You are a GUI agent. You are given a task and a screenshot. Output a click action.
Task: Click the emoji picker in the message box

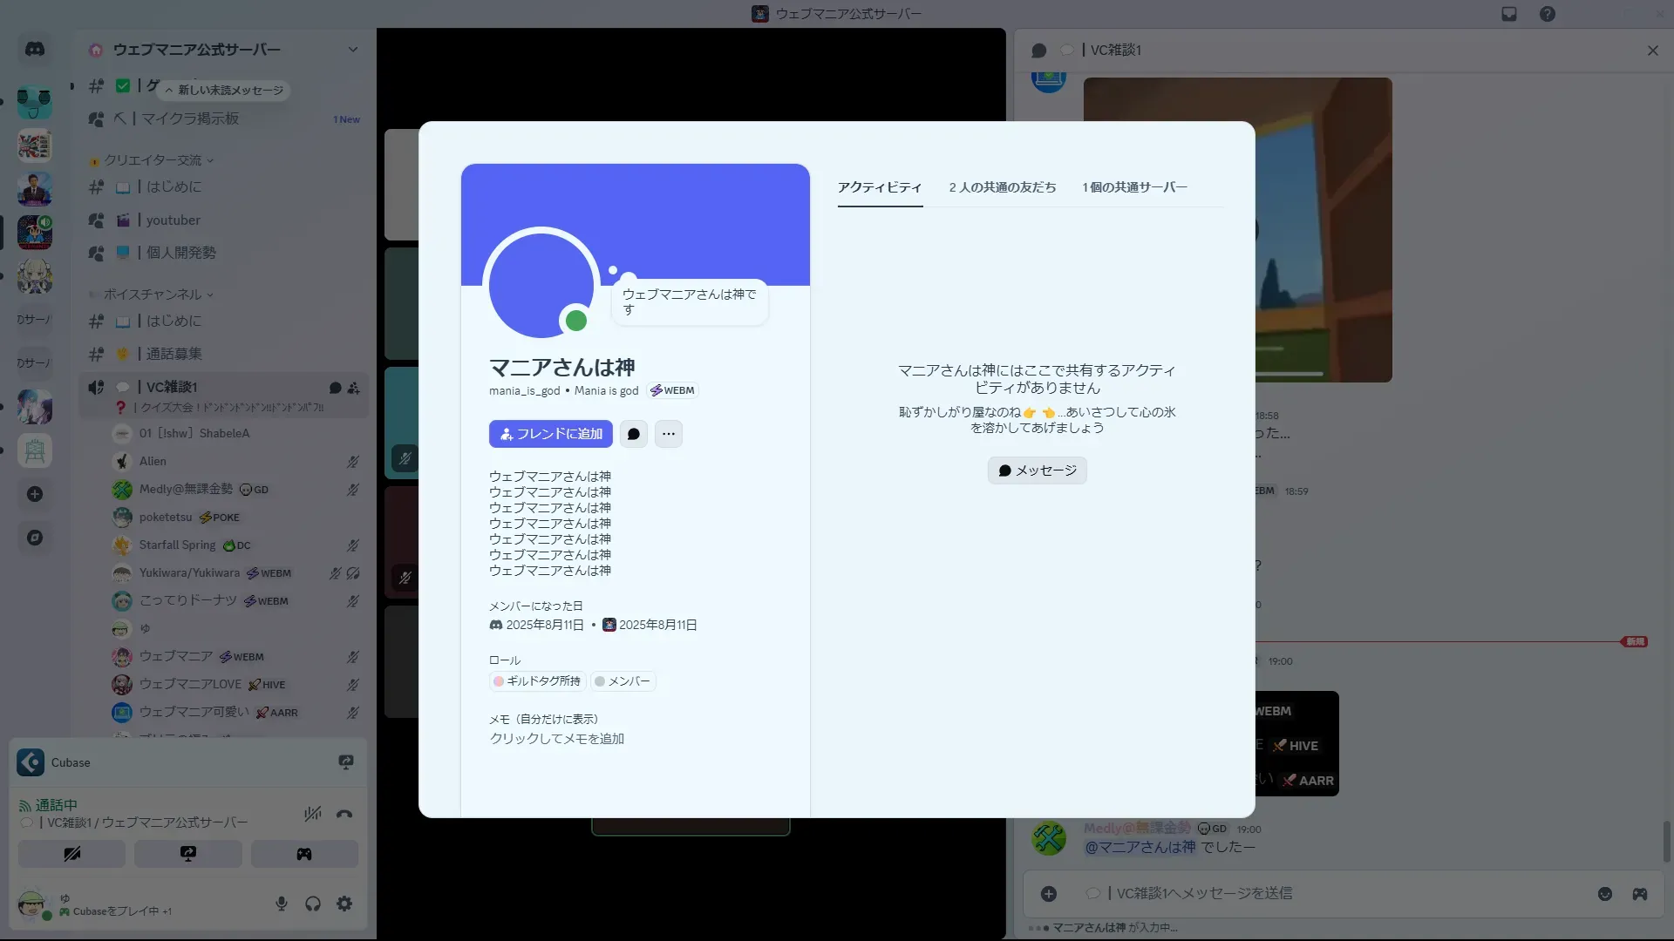click(1605, 894)
